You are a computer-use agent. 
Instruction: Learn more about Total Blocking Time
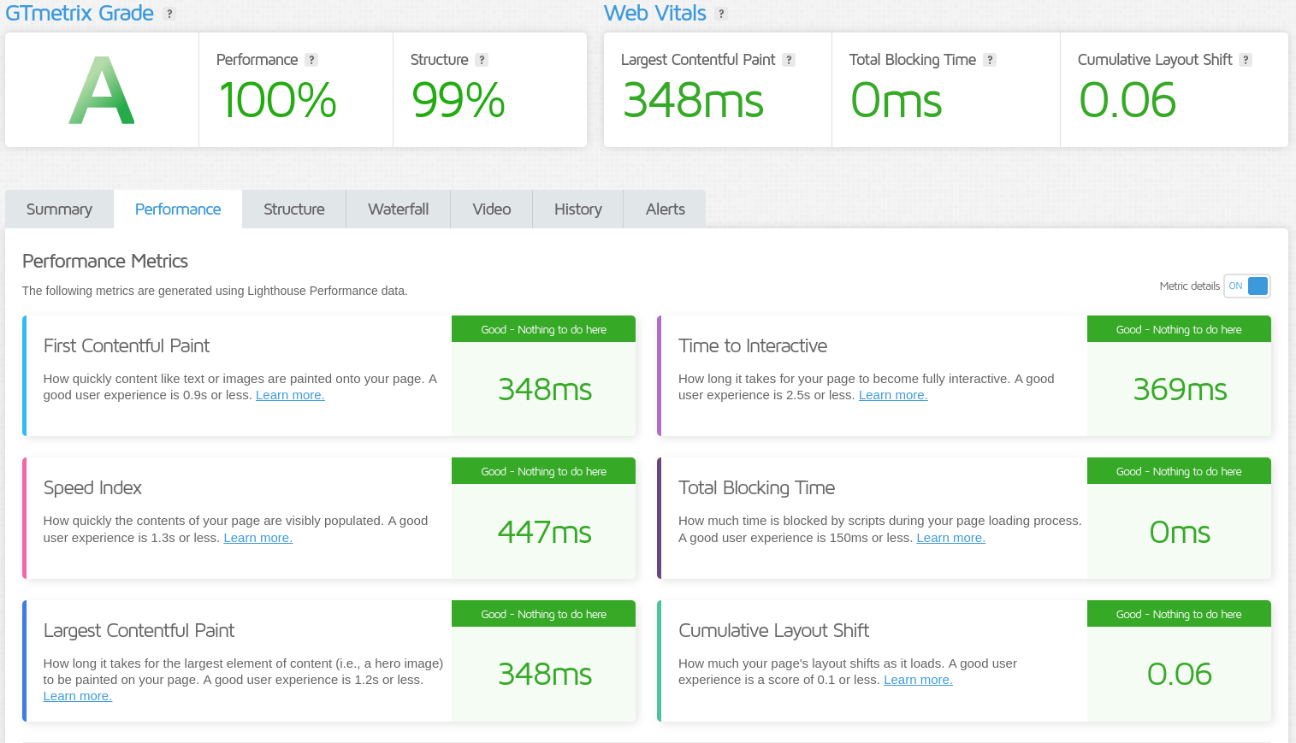(x=950, y=537)
